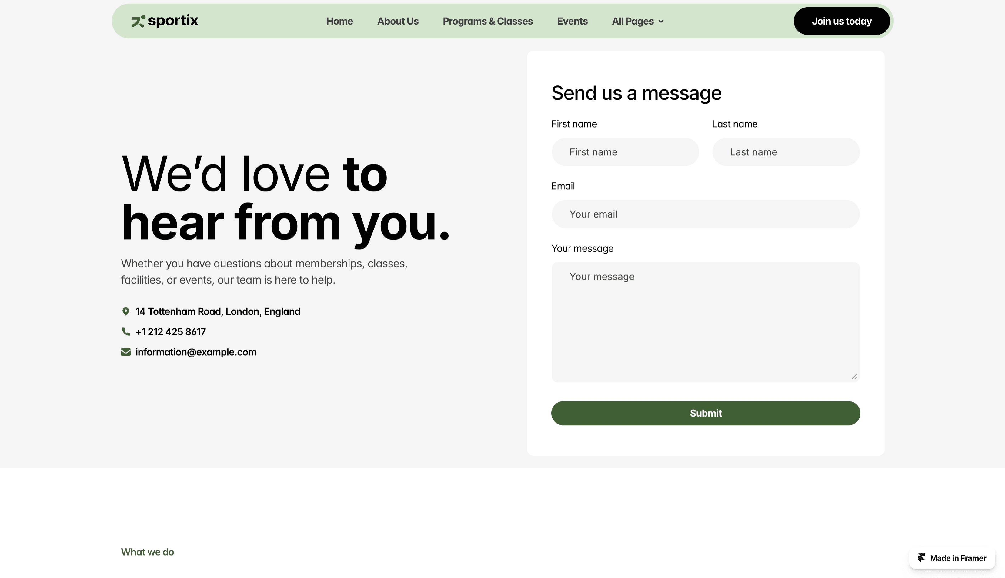
Task: Click inside the Your message textarea
Action: point(705,322)
